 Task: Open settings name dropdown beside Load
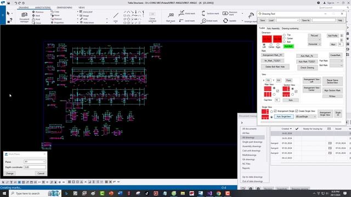coord(287,20)
